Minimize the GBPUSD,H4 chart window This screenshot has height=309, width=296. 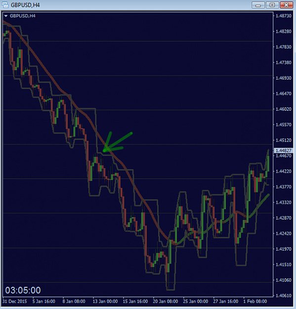point(258,5)
